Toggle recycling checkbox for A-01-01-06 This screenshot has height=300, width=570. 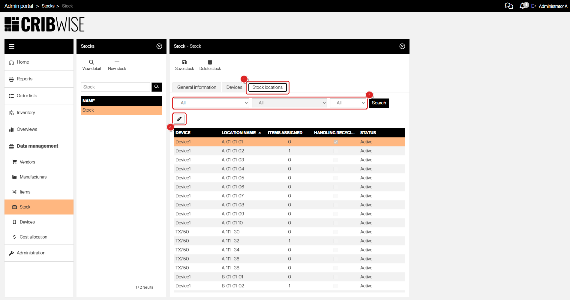[x=336, y=187]
